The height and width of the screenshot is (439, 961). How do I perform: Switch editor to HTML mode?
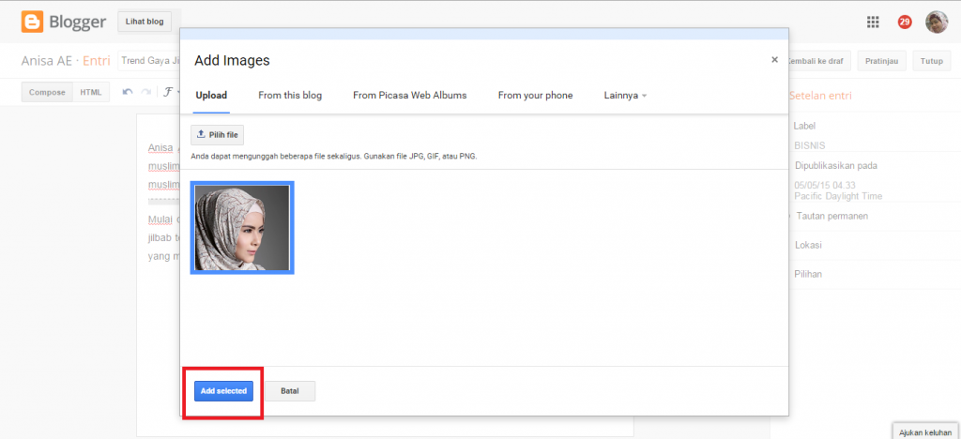pos(91,92)
